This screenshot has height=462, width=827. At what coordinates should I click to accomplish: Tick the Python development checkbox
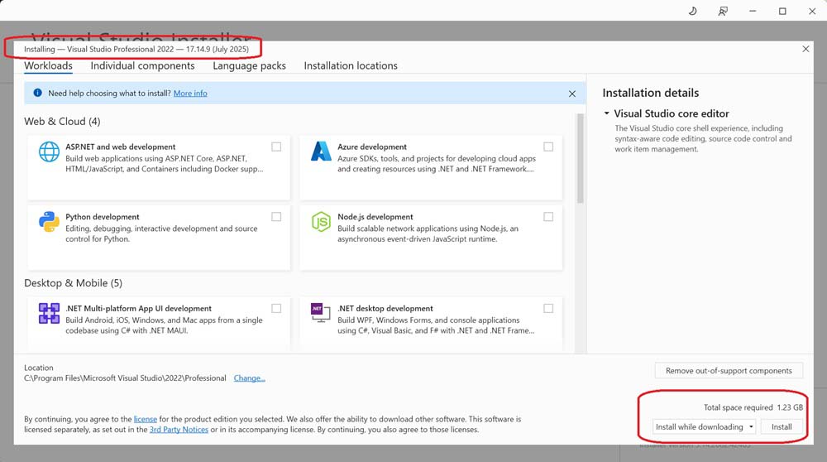tap(276, 217)
